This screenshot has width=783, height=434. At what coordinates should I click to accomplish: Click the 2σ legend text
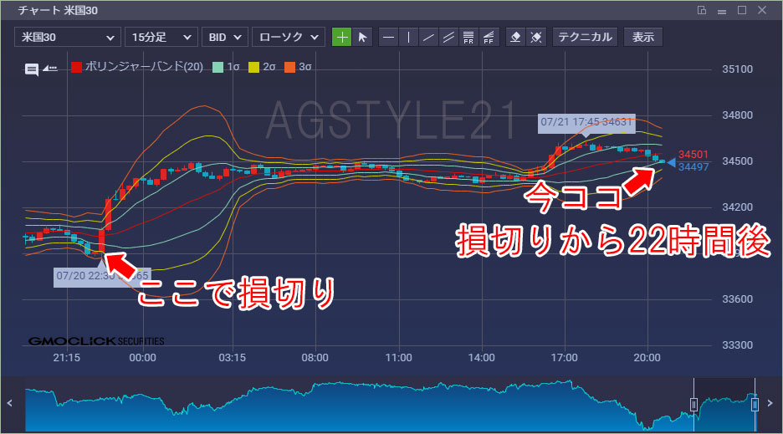click(x=269, y=67)
